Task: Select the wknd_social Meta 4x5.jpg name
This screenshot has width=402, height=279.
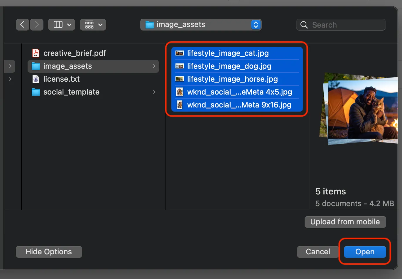Action: [x=239, y=92]
